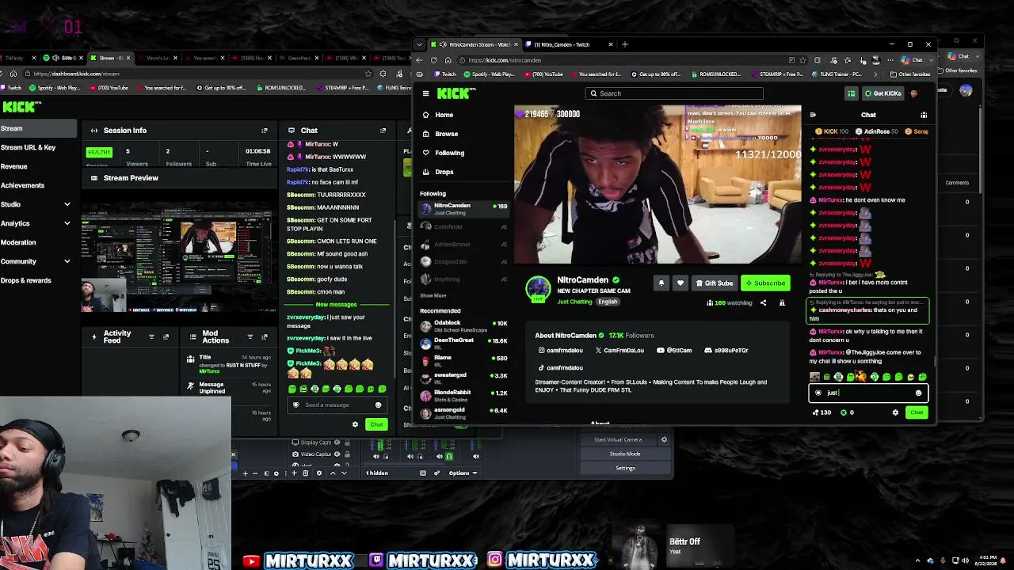The image size is (1014, 570).
Task: Bookmark this page with the star icon
Action: pyautogui.click(x=803, y=60)
